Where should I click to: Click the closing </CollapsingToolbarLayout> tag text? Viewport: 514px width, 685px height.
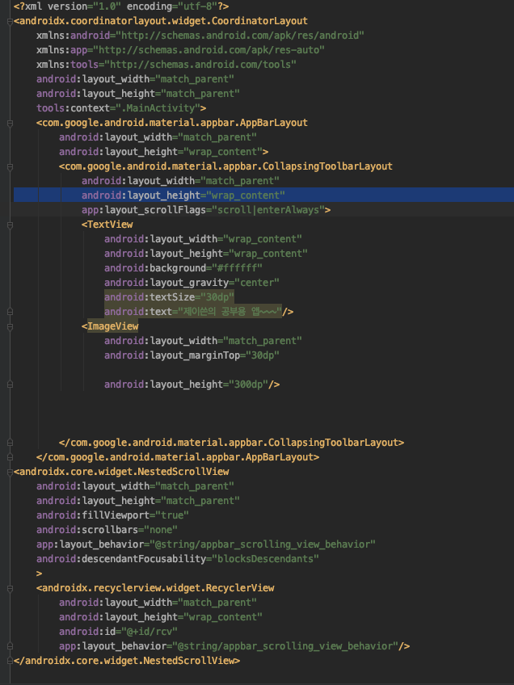coord(231,443)
